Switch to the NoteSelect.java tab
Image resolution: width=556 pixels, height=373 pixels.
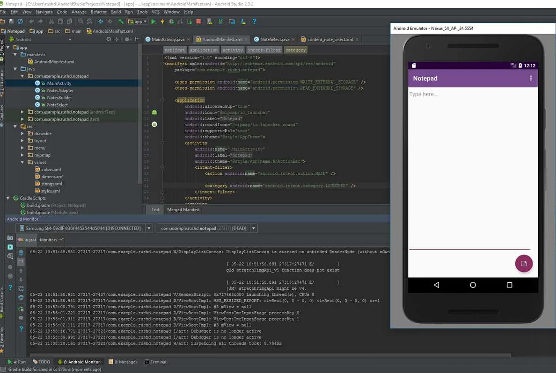[274, 39]
